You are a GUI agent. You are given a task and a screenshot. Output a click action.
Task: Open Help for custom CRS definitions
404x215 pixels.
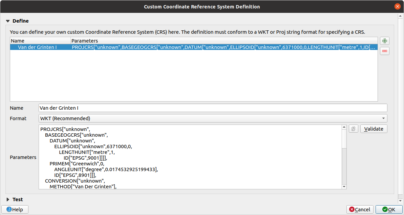(x=15, y=209)
